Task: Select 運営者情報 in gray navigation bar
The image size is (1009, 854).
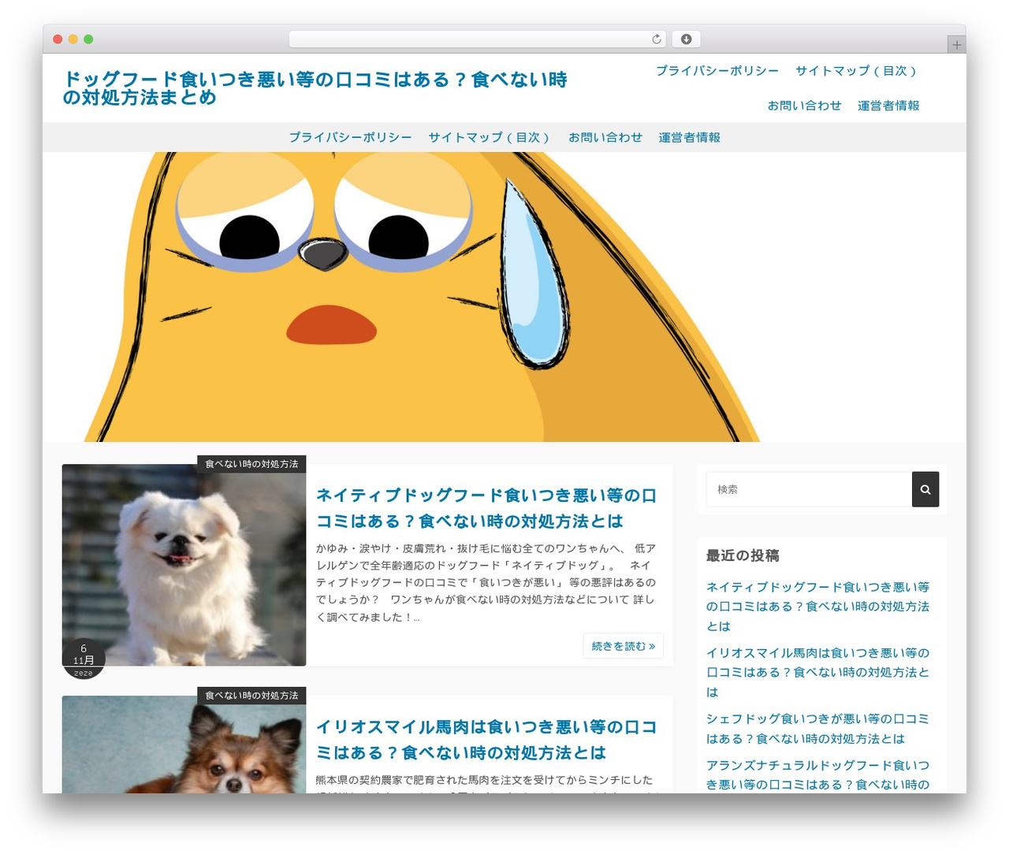Action: coord(690,137)
